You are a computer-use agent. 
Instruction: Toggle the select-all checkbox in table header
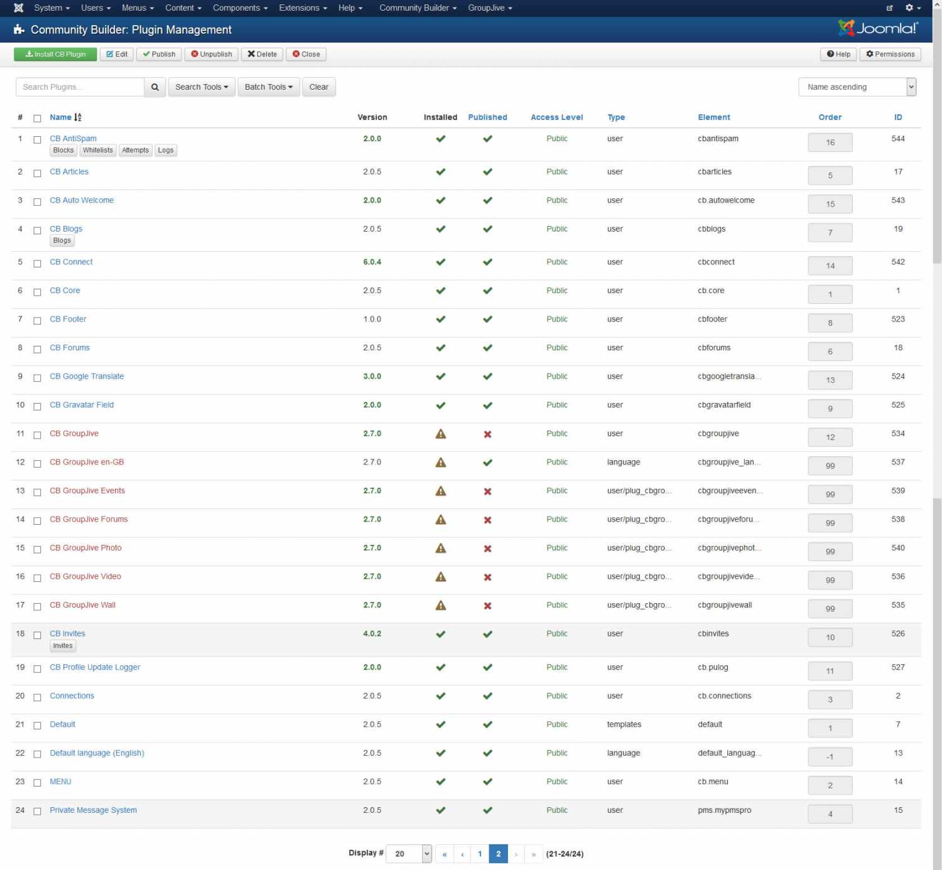click(37, 119)
